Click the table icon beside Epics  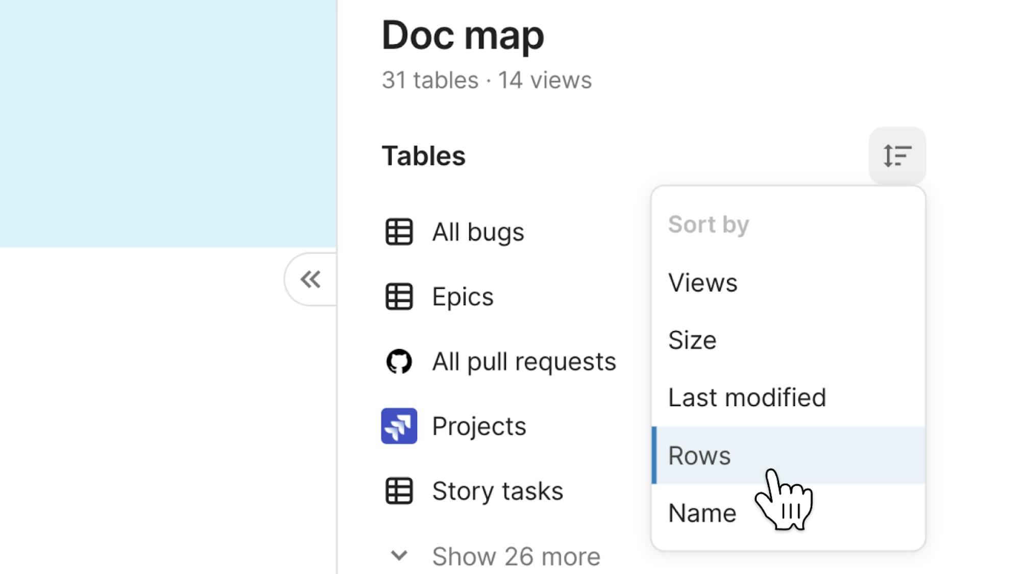[399, 296]
